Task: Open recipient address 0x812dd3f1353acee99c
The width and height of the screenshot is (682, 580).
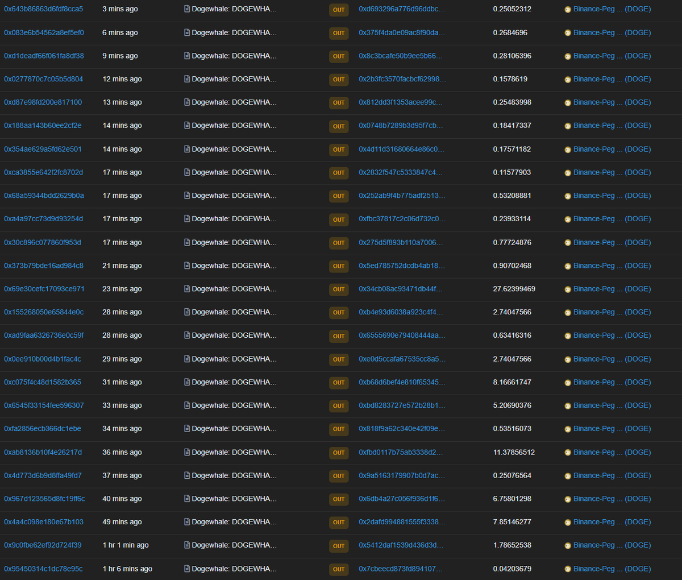Action: coord(401,102)
